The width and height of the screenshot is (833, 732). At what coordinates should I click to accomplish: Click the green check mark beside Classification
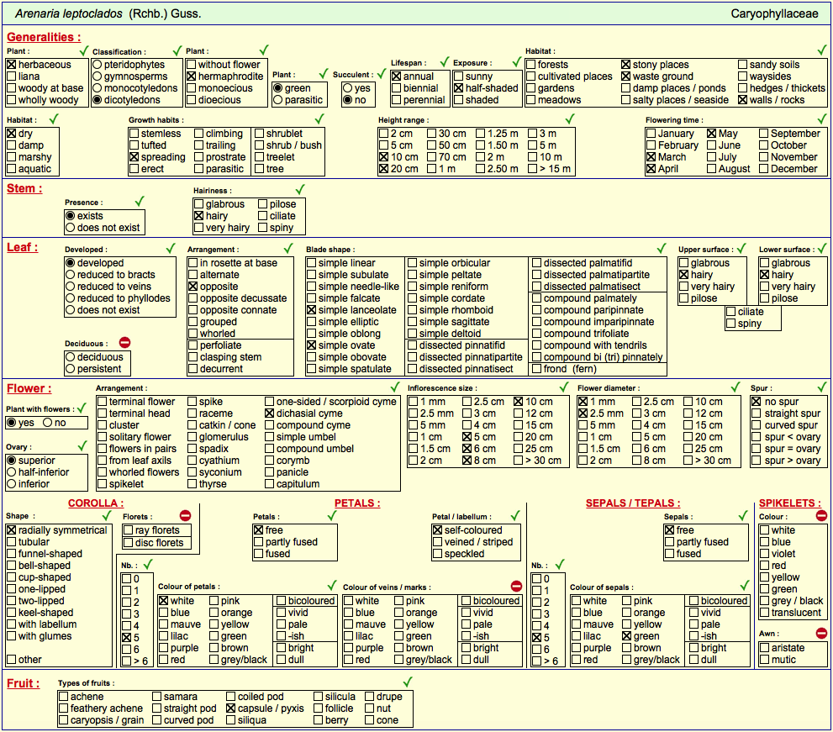click(177, 51)
